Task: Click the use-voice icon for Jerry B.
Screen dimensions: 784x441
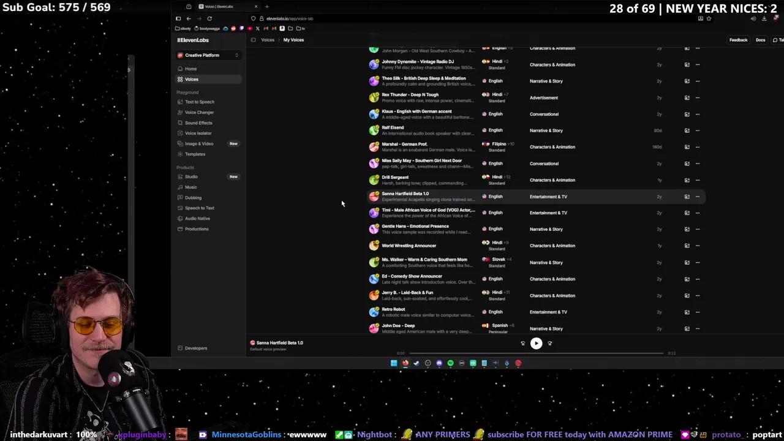Action: pyautogui.click(x=687, y=295)
